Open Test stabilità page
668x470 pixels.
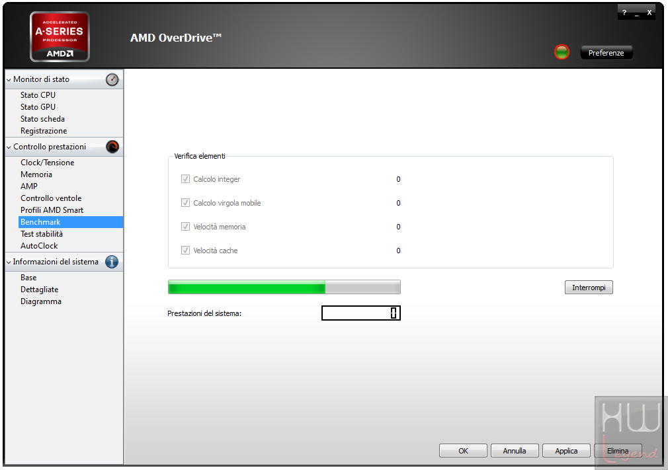tap(42, 234)
